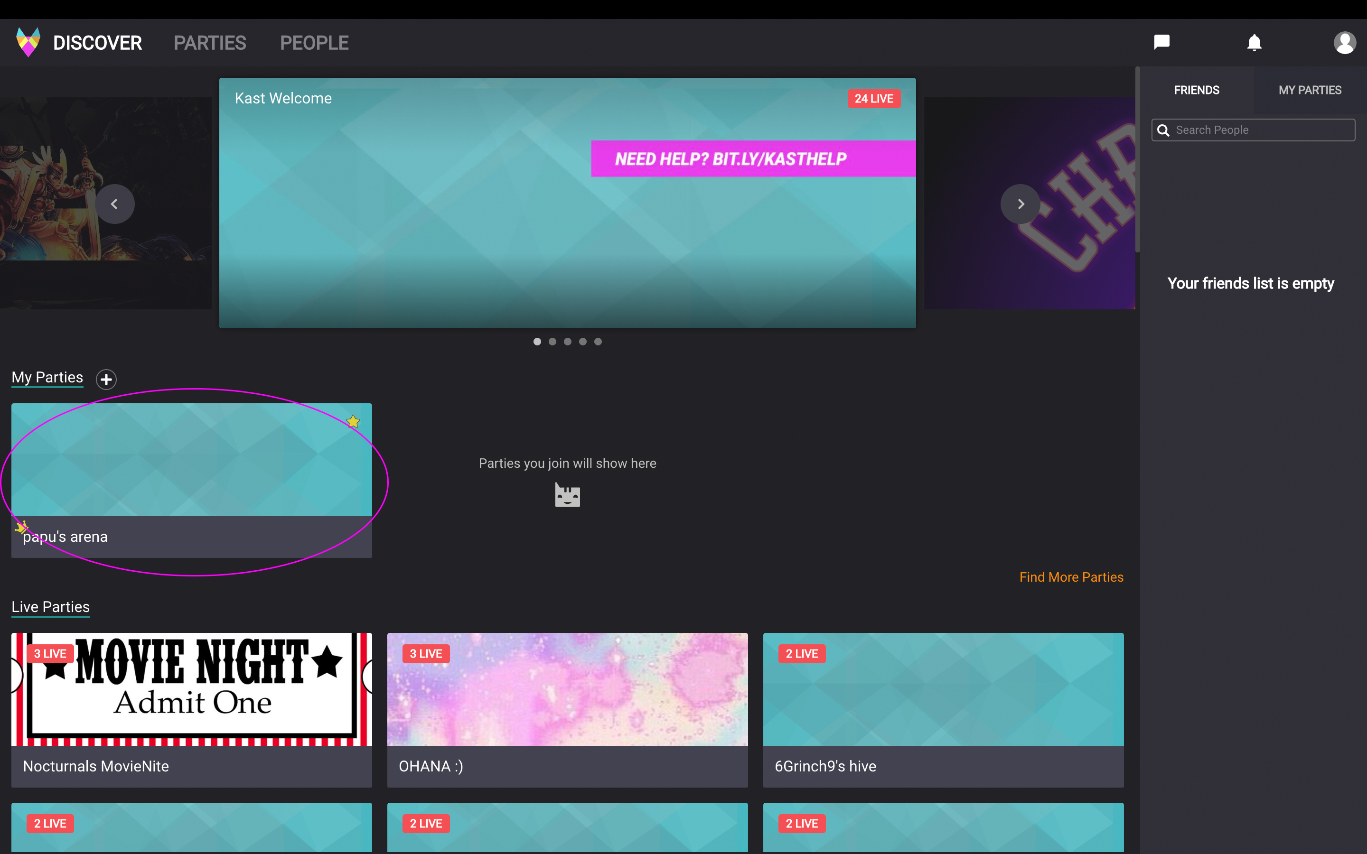
Task: Click the magnifier icon in Search People
Action: coord(1163,130)
